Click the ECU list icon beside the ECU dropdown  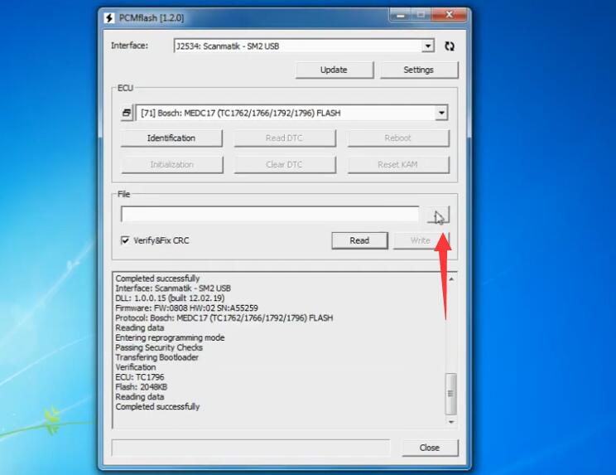click(x=127, y=114)
